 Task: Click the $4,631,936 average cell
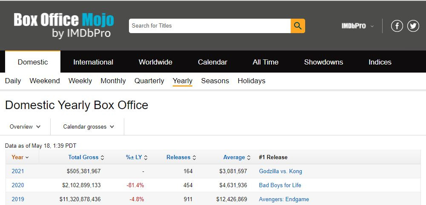[x=233, y=185]
